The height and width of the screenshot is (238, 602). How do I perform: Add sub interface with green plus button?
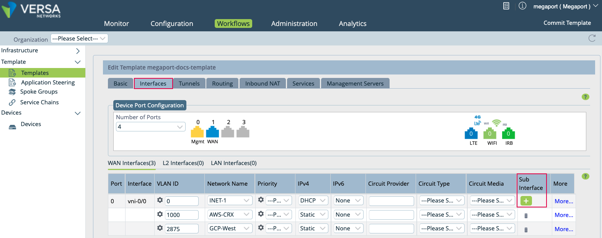pyautogui.click(x=526, y=201)
